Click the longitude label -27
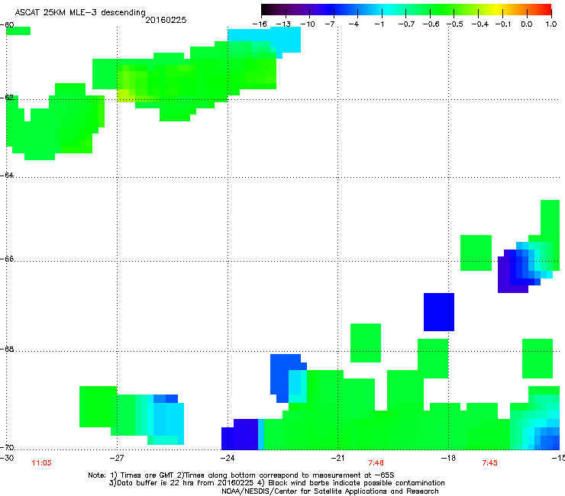 [x=117, y=458]
